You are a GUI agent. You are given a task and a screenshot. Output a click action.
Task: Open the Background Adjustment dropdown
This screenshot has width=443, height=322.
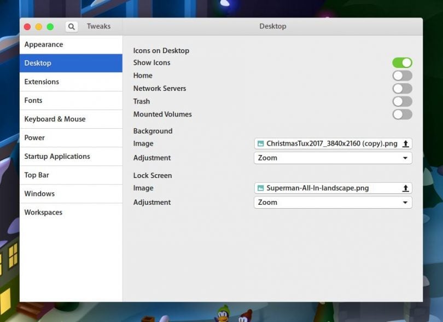point(333,158)
